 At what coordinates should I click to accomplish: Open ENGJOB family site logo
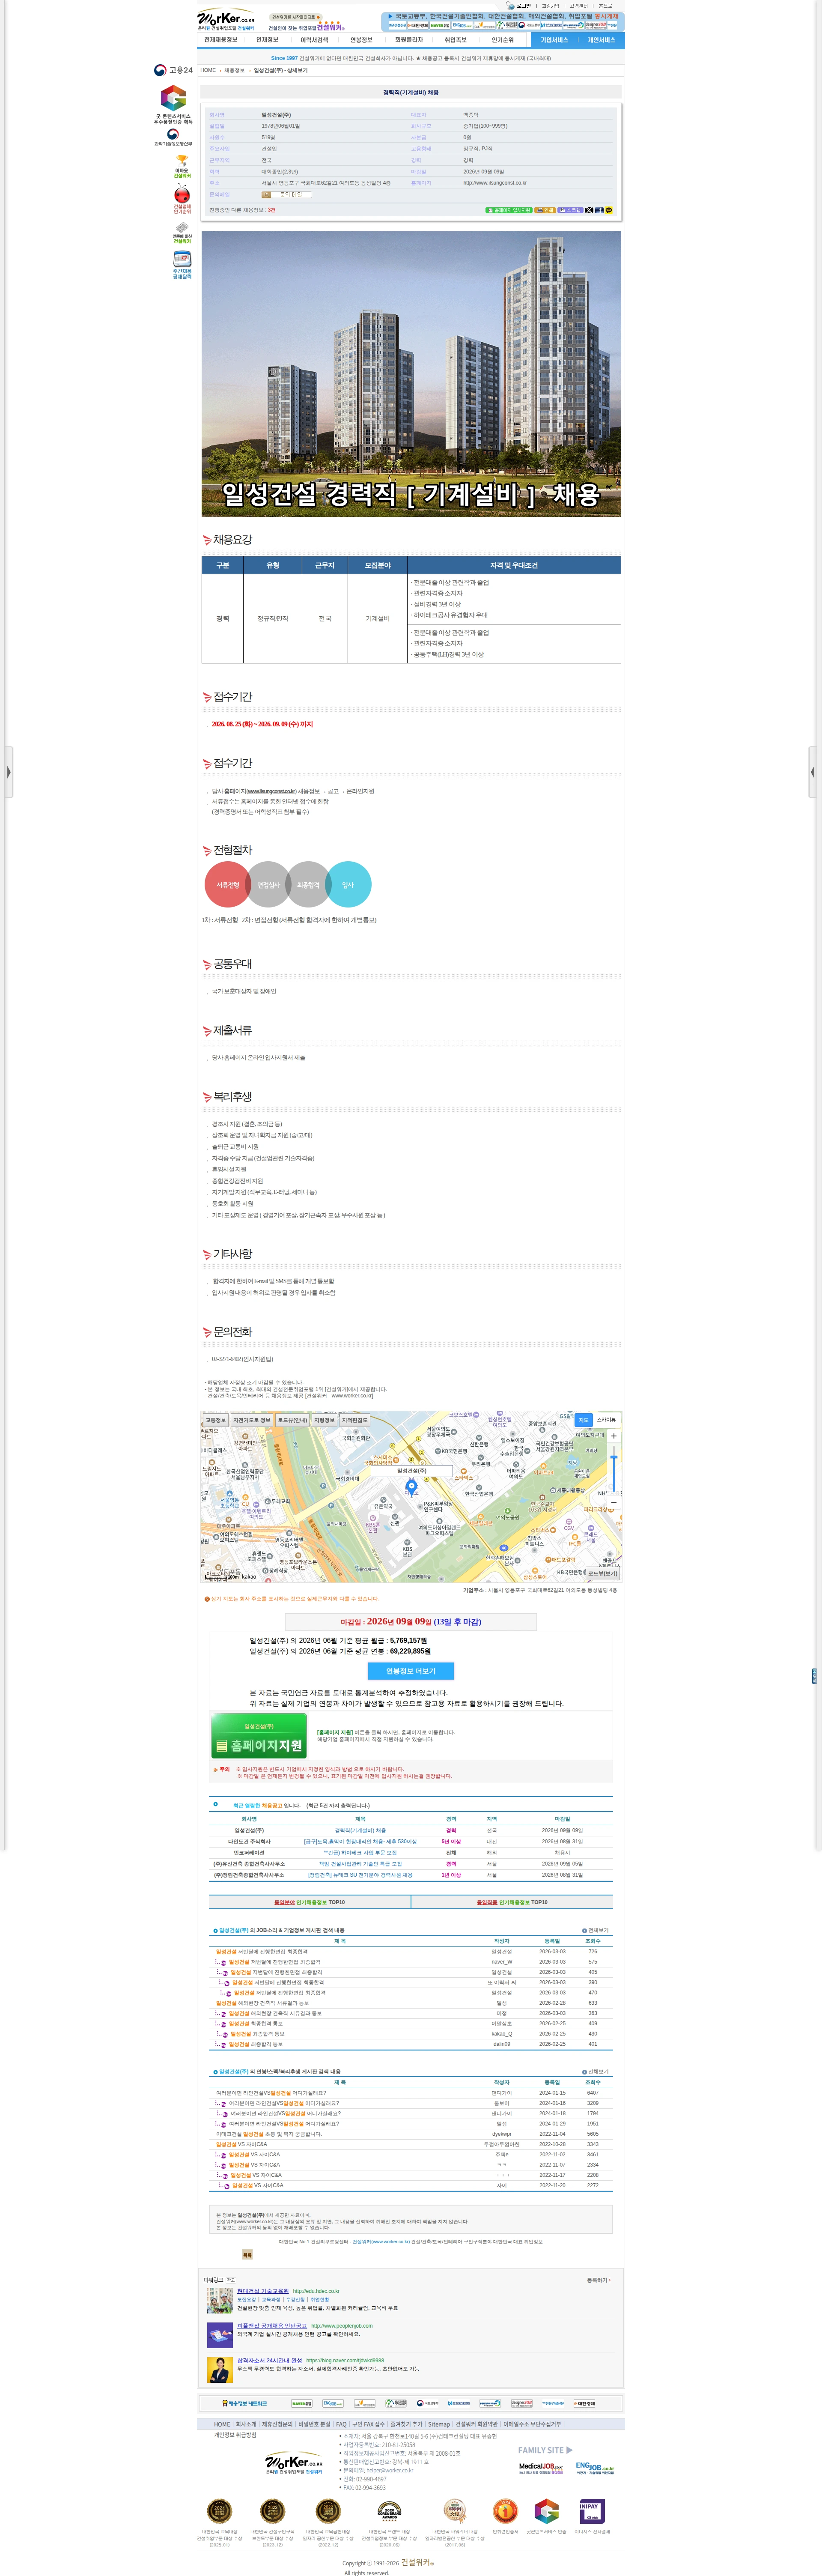pyautogui.click(x=595, y=2469)
